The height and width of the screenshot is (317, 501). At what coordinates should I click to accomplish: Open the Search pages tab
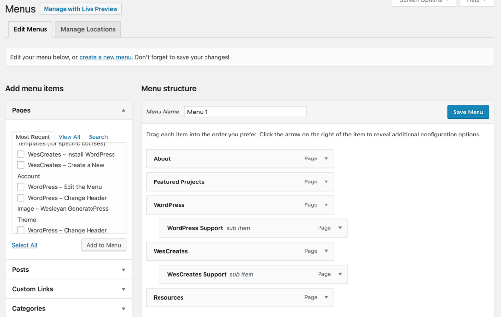pos(98,137)
